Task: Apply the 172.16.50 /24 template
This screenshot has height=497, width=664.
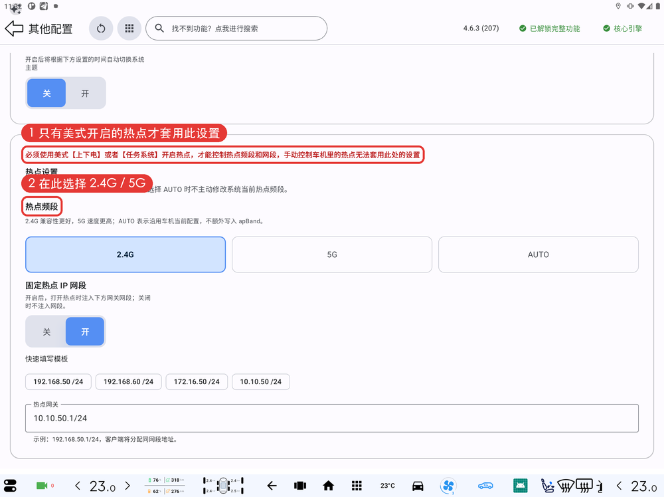Action: [x=197, y=382]
